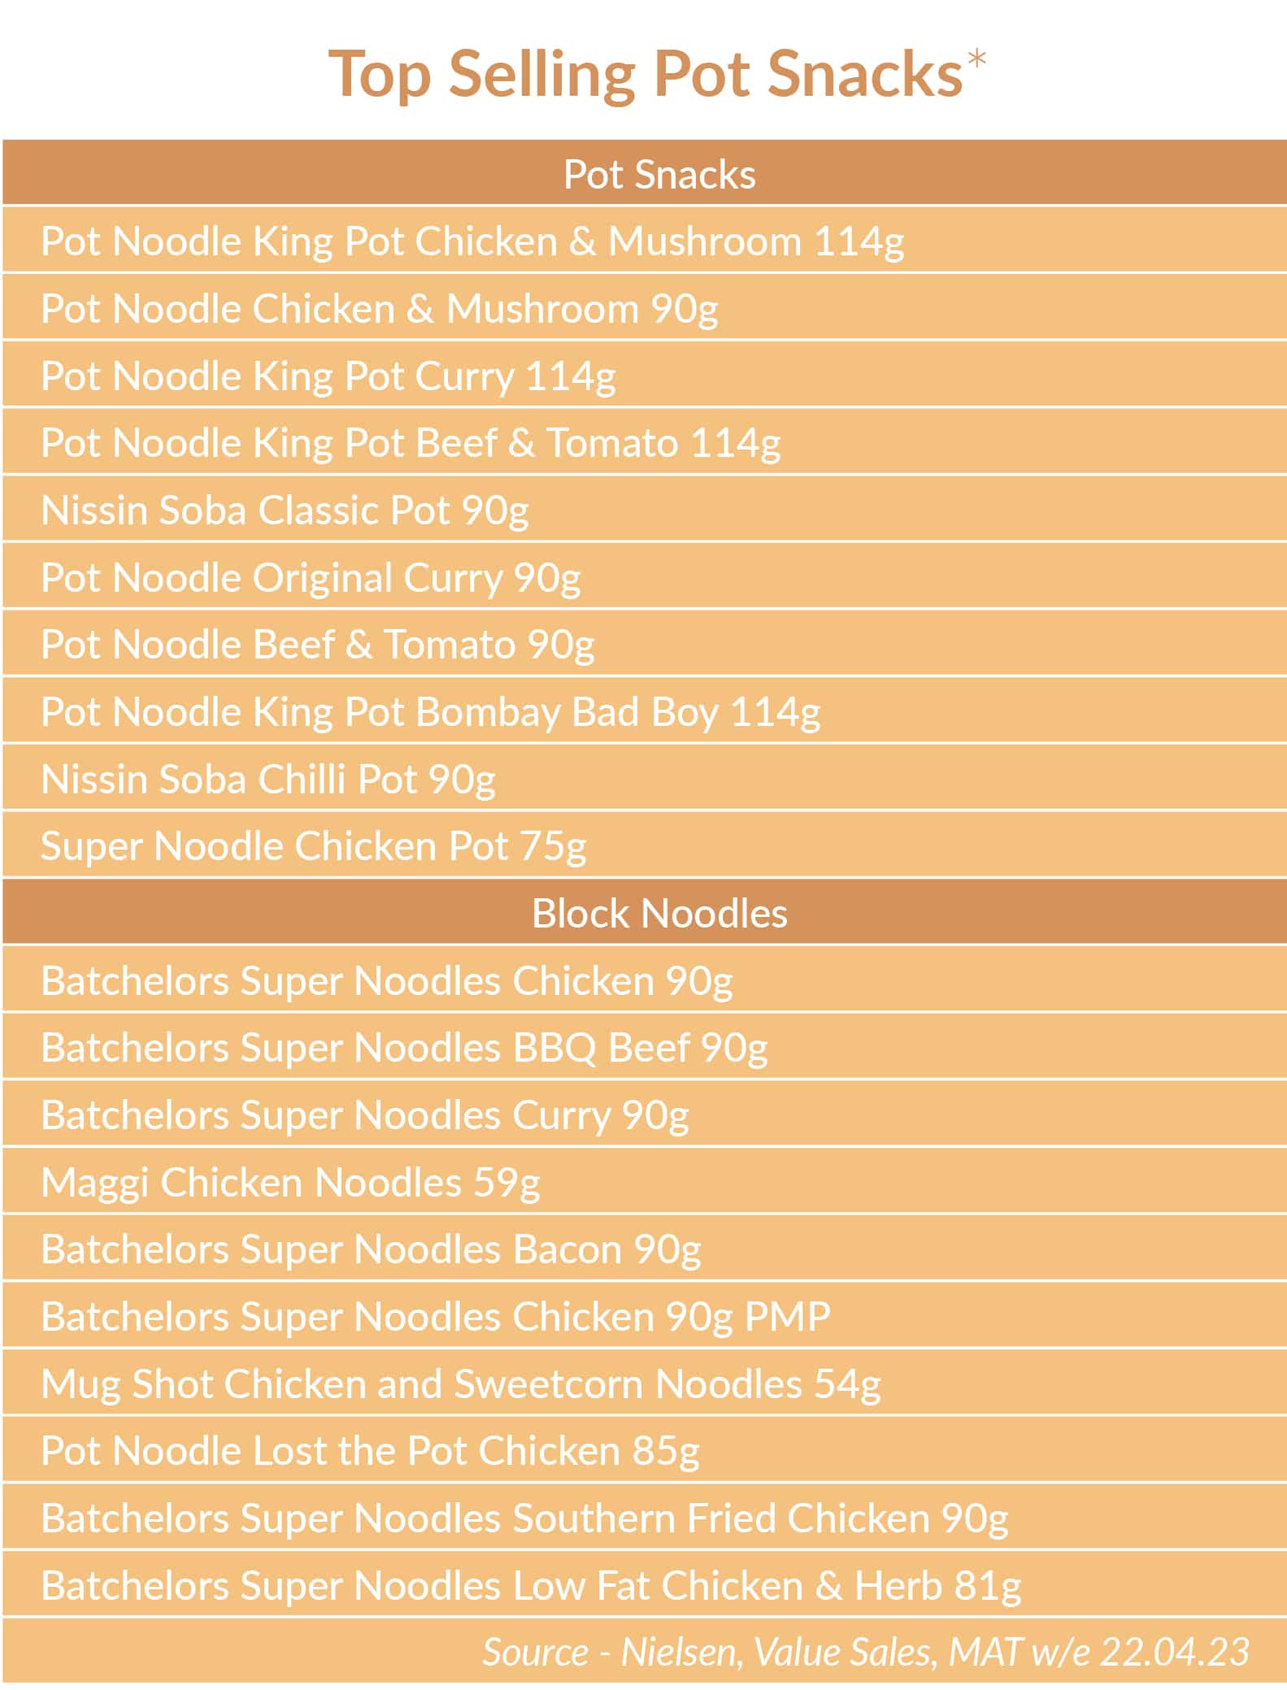Click the Pot Noodle King Pot Curry 114g row
The image size is (1287, 1690).
click(328, 376)
